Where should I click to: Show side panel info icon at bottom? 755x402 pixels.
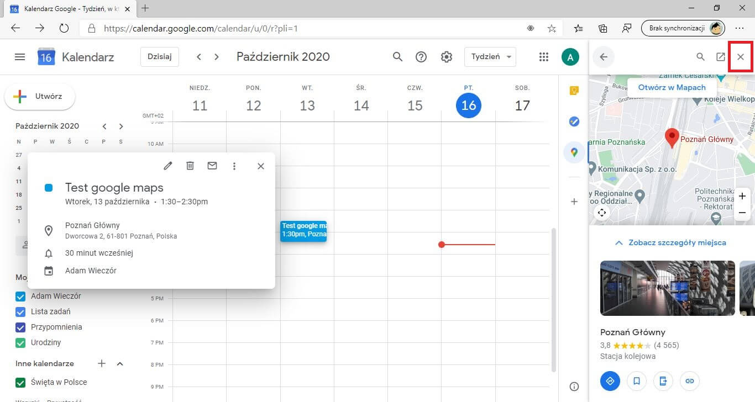[574, 387]
